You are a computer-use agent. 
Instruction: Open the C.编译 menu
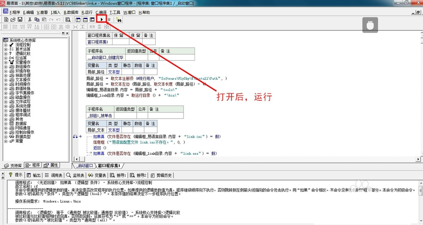[x=101, y=12]
